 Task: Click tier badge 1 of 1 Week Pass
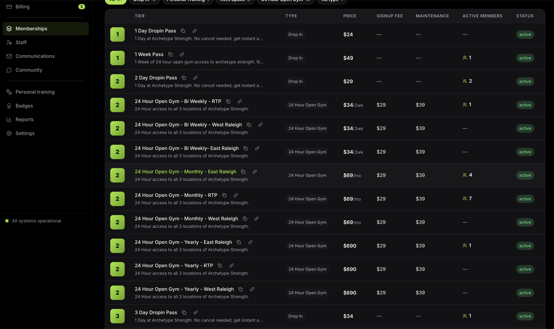[117, 58]
